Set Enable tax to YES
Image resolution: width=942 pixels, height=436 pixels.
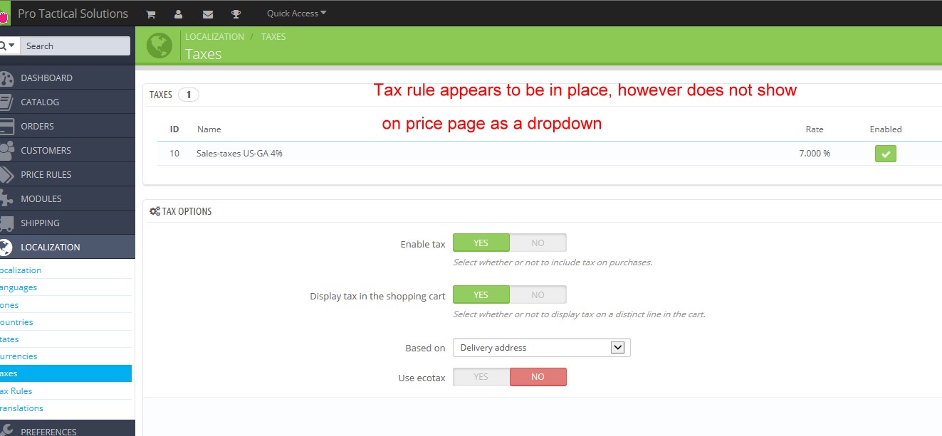[x=481, y=243]
